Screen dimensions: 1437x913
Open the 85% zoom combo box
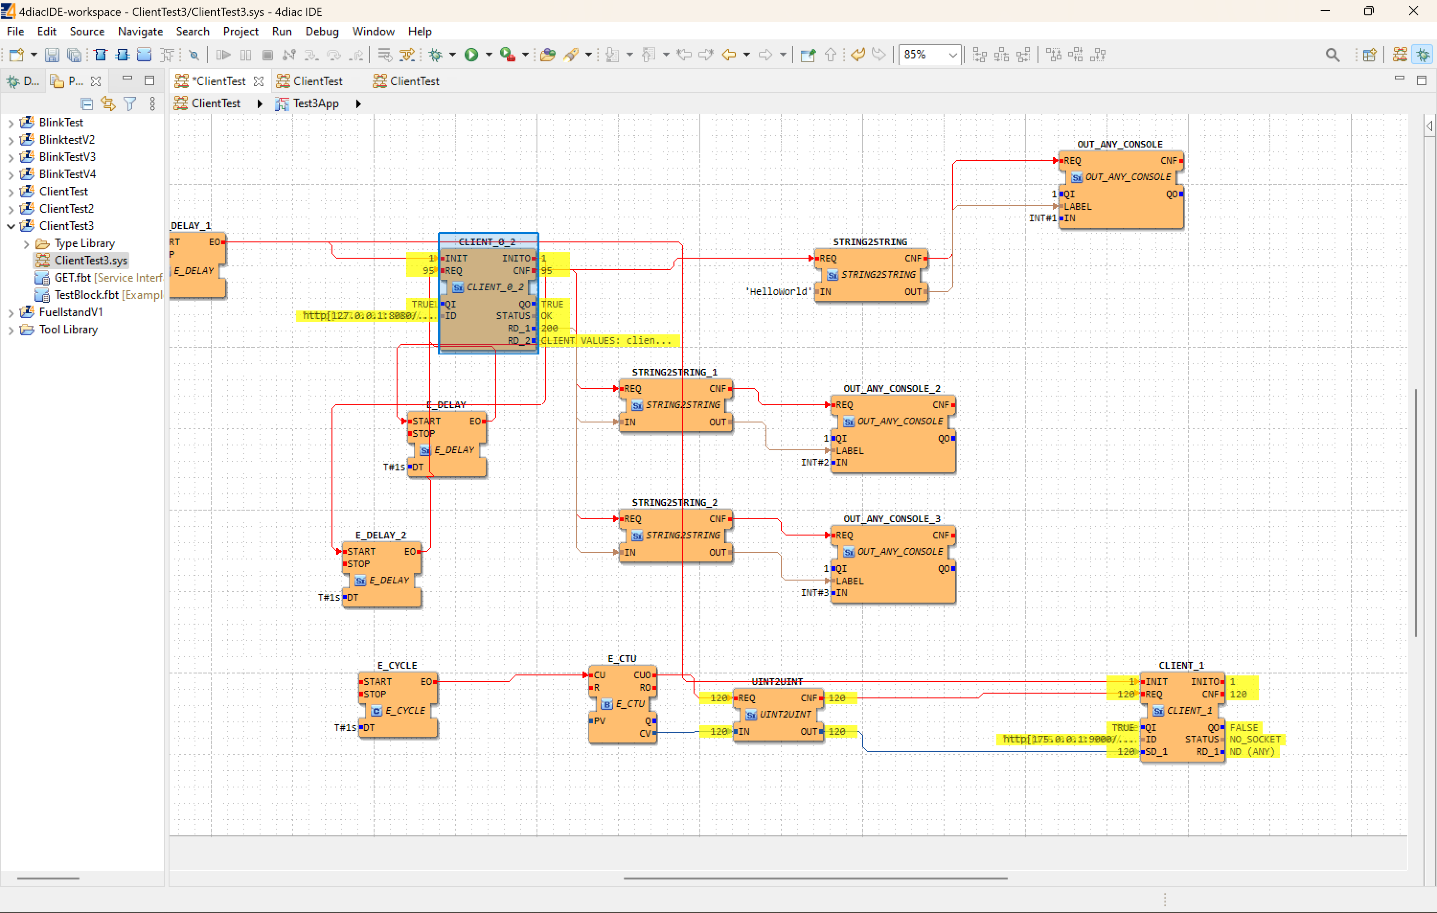coord(953,55)
